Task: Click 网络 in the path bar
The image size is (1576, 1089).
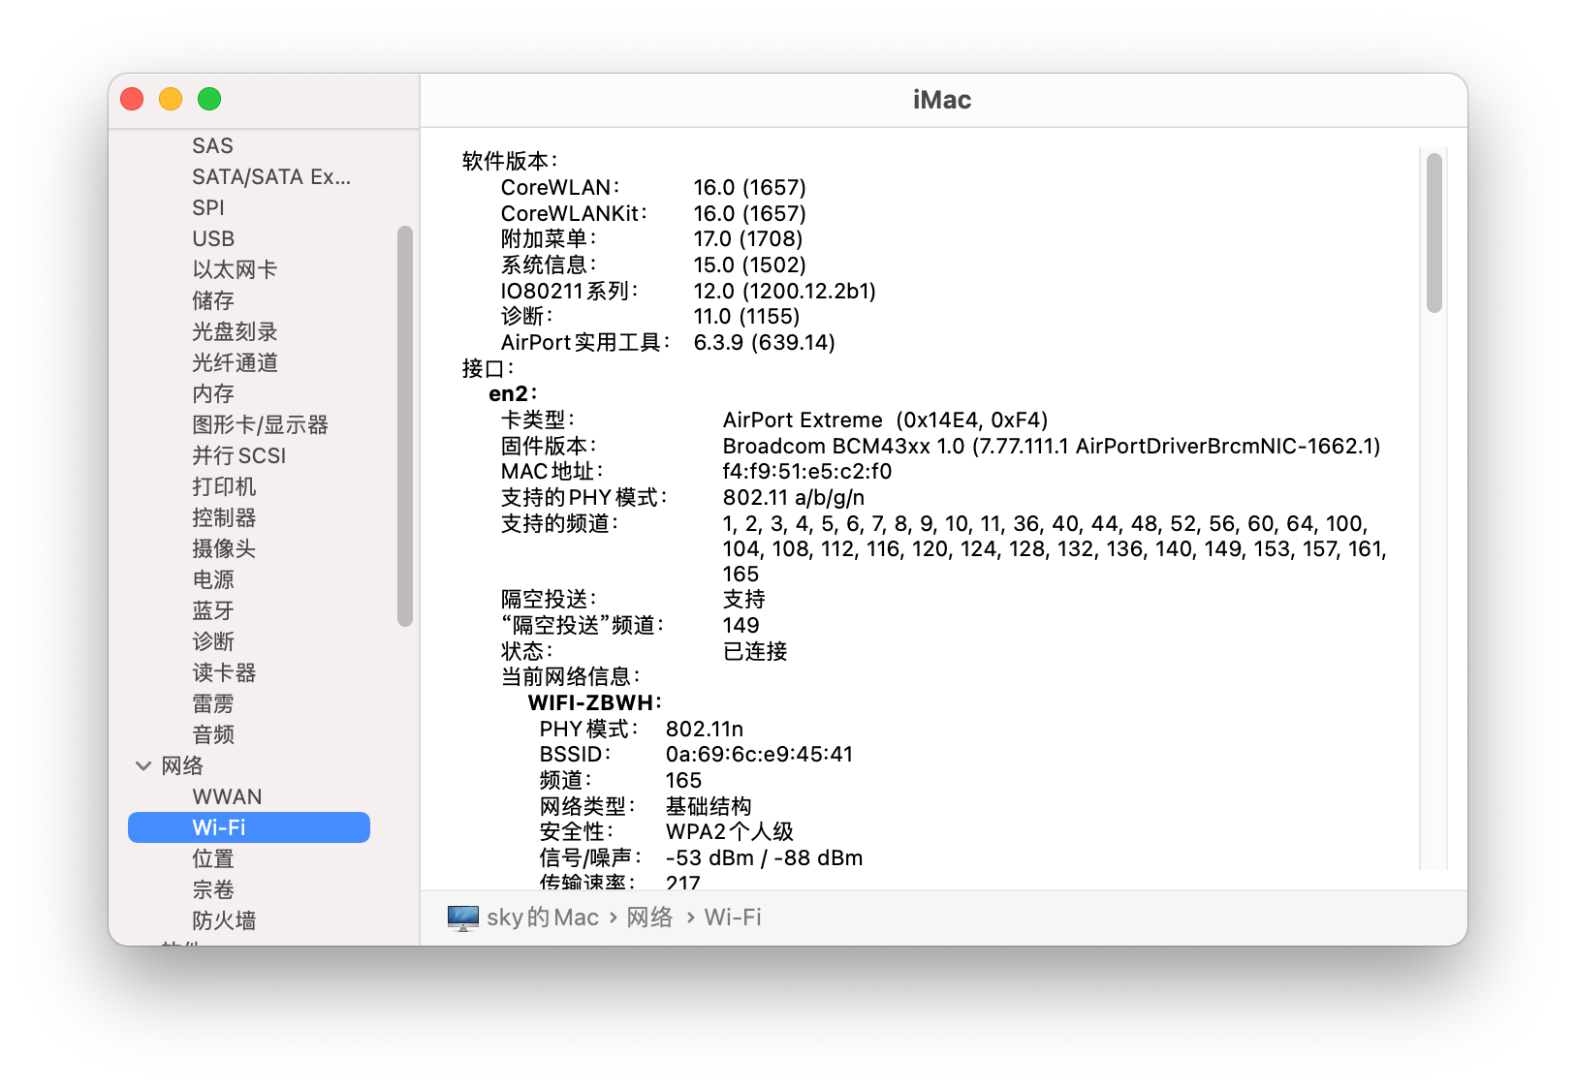Action: [649, 918]
